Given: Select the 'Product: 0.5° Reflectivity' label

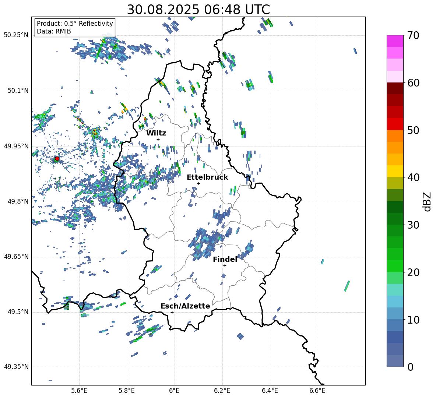Looking at the screenshot, I should (x=75, y=23).
